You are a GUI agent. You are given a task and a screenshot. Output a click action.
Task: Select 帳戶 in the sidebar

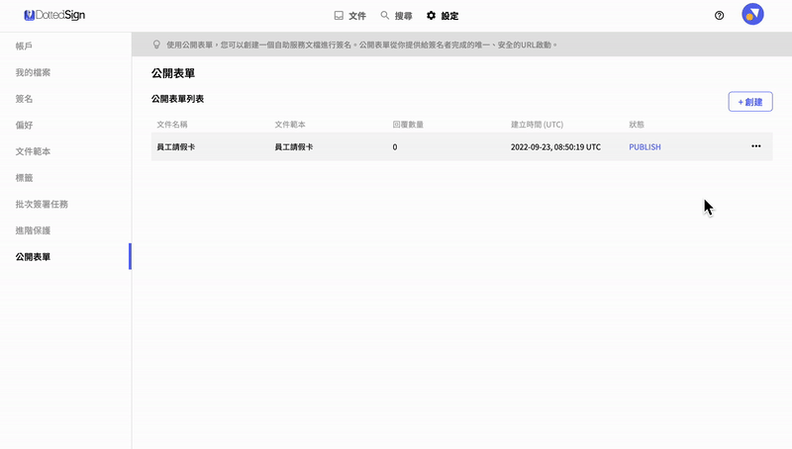pos(24,45)
